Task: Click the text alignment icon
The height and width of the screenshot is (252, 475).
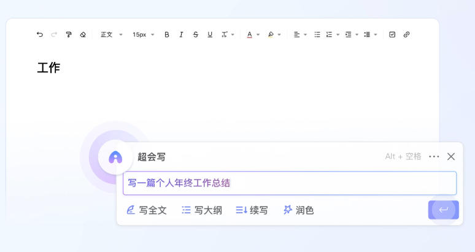Action: point(296,34)
